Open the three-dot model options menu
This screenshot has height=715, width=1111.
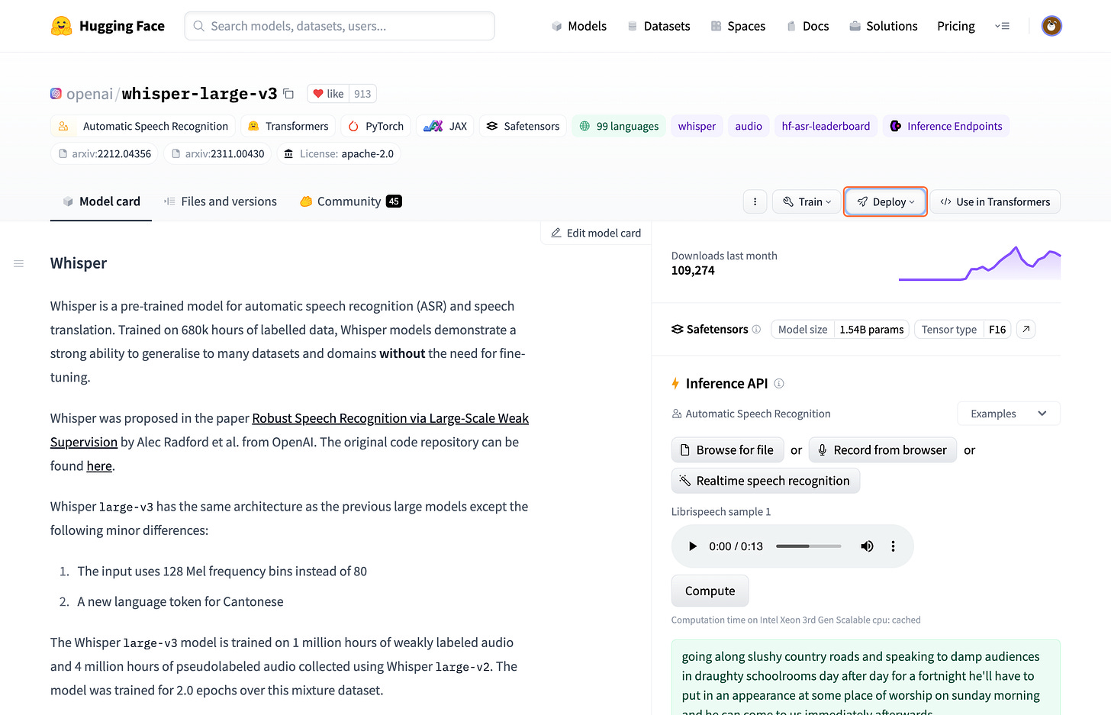click(x=755, y=201)
